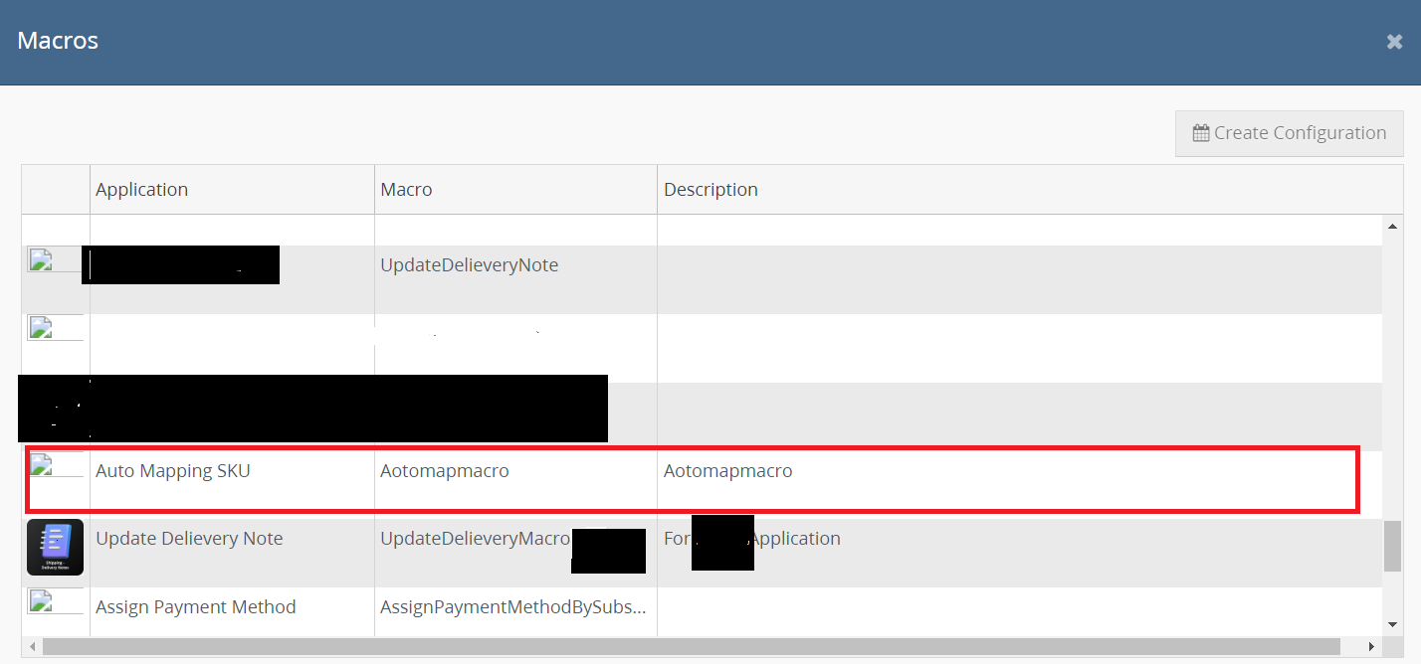Select the Auto Mapping SKU application cell
This screenshot has width=1421, height=664.
[x=173, y=471]
